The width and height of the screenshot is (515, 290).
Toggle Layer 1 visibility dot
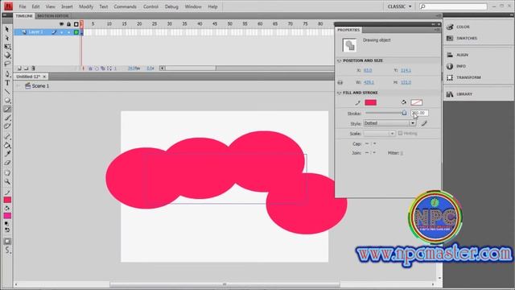point(61,32)
